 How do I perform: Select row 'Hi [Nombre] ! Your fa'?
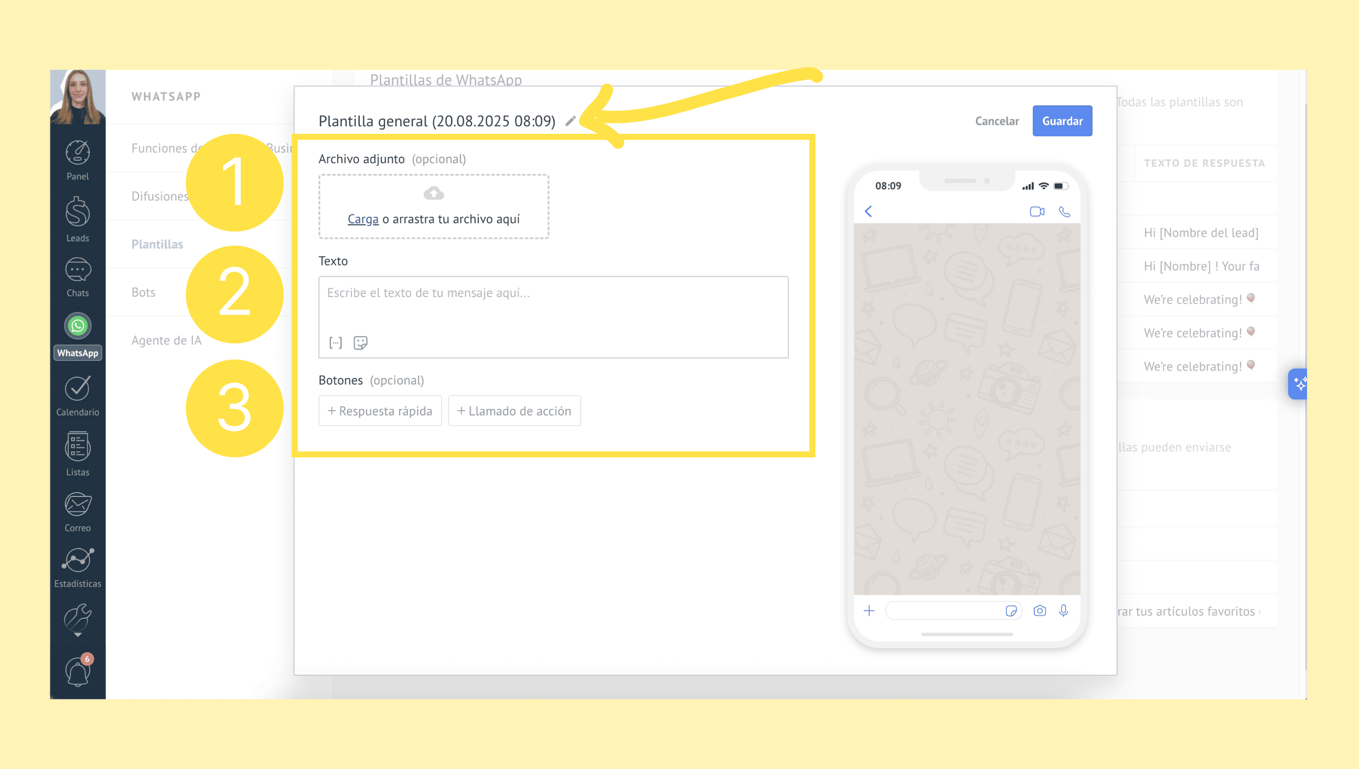(x=1201, y=266)
